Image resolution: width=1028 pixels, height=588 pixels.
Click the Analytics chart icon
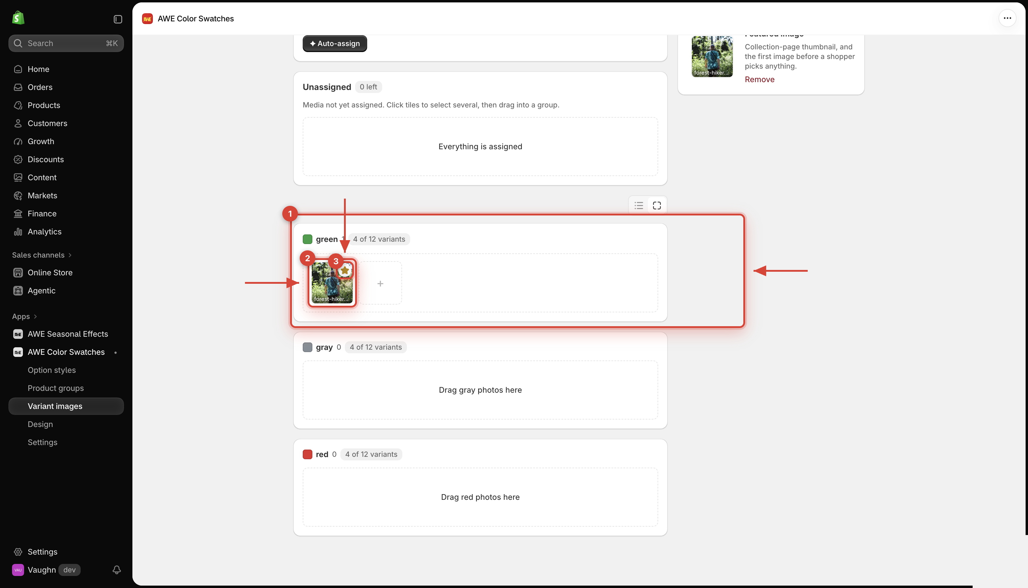pyautogui.click(x=18, y=232)
